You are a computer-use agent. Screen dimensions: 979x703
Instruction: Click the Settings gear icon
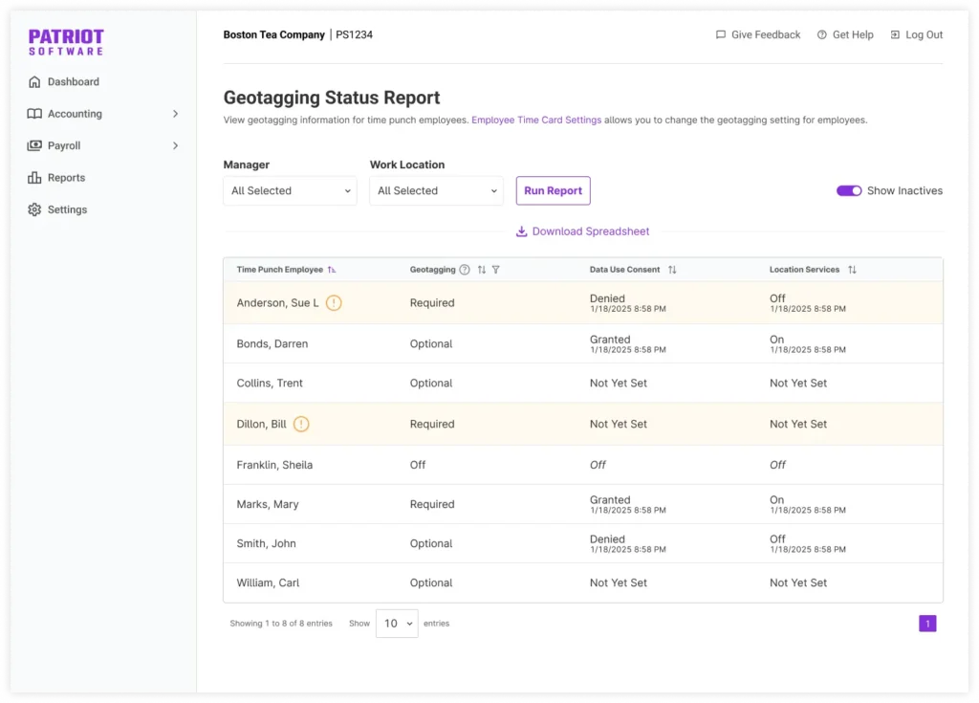point(34,209)
